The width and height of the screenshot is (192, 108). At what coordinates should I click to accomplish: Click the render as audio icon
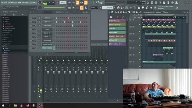point(168,3)
